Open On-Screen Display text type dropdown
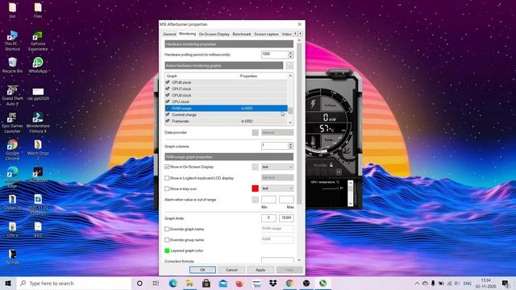 pos(277,167)
